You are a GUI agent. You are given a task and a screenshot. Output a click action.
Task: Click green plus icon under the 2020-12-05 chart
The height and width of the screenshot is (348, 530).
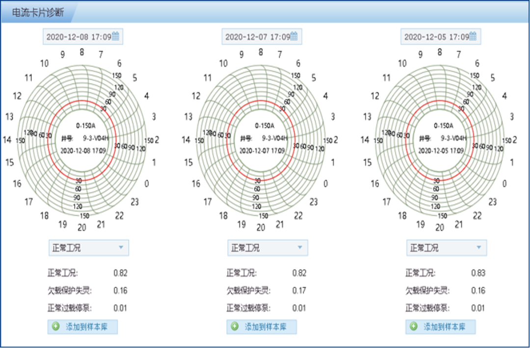pyautogui.click(x=414, y=327)
